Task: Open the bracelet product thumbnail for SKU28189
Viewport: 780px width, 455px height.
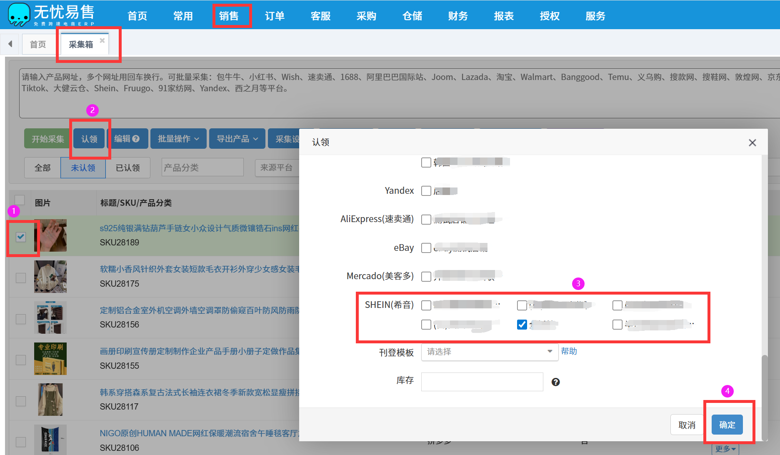Action: (50, 235)
